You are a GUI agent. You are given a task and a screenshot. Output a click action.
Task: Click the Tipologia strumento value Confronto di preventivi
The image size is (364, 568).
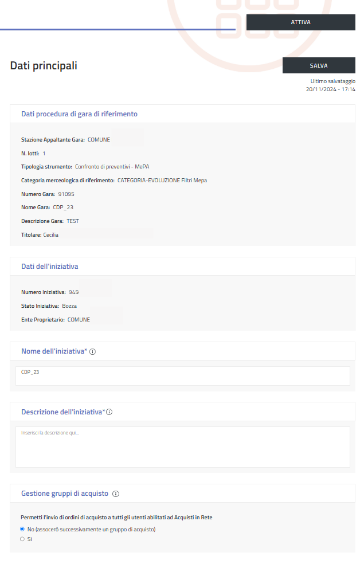[x=112, y=166]
